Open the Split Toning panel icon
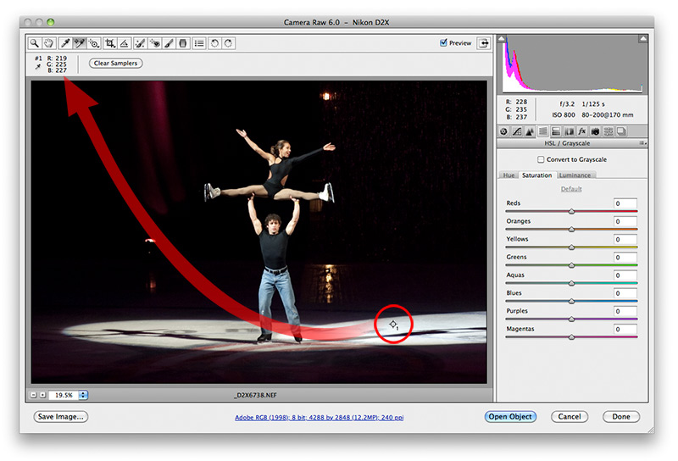The image size is (678, 461). pyautogui.click(x=556, y=131)
